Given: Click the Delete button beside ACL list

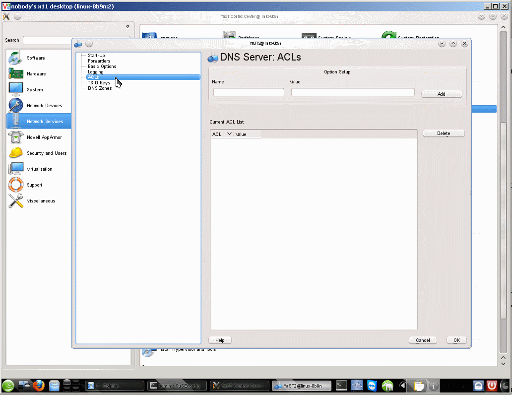Looking at the screenshot, I should click(444, 133).
